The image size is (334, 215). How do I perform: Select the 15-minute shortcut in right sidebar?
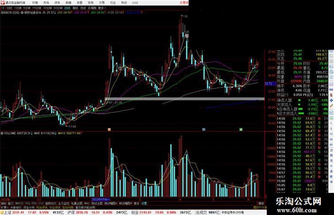click(x=332, y=134)
